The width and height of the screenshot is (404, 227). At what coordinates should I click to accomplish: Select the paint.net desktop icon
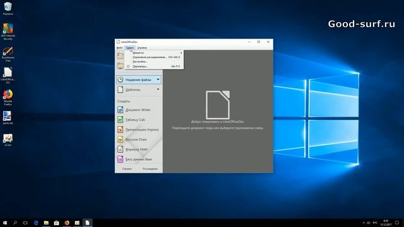pos(8,118)
